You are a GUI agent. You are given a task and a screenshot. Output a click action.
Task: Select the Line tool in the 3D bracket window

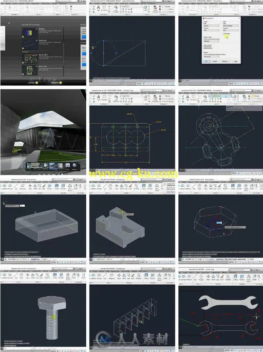click(x=105, y=187)
